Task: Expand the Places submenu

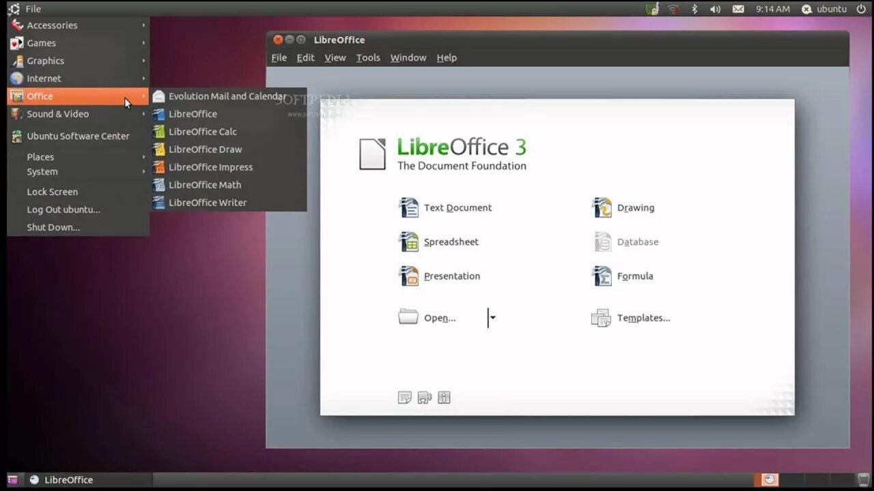Action: click(x=79, y=157)
